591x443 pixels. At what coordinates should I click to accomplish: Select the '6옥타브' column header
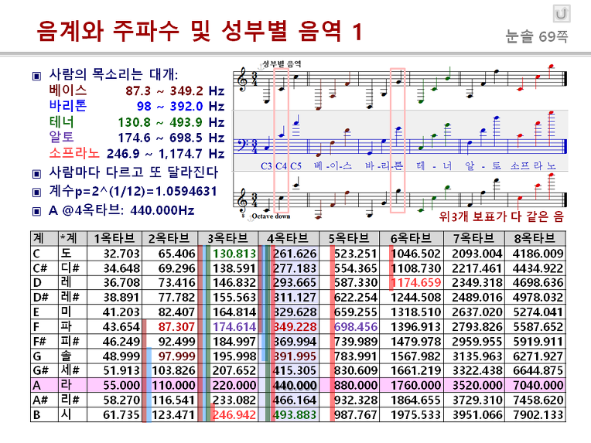click(x=412, y=238)
